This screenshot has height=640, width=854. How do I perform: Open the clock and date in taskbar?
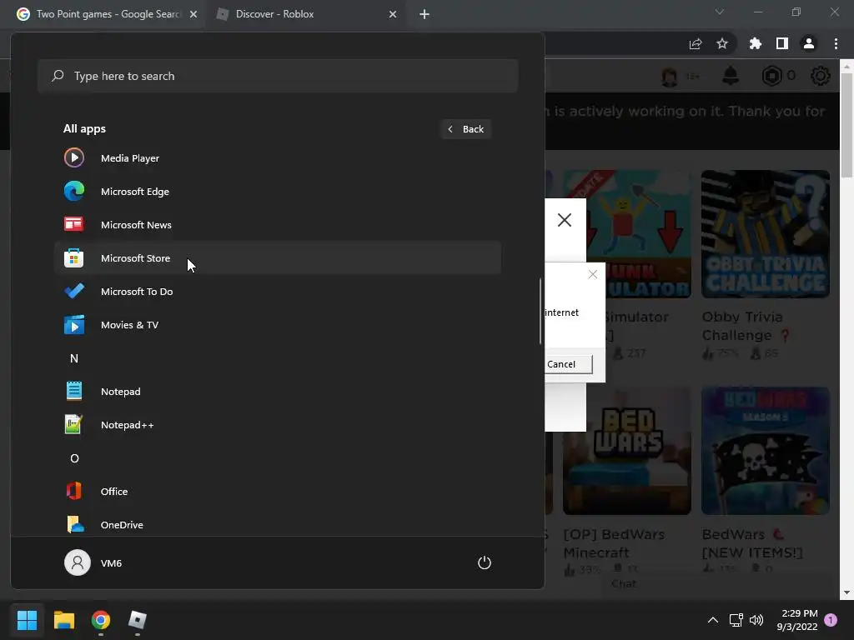pos(797,620)
